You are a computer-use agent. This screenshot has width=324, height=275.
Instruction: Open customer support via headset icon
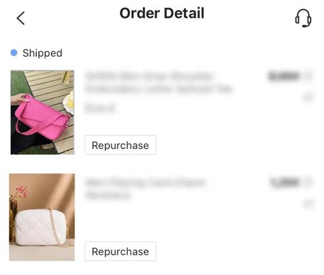[x=303, y=18]
